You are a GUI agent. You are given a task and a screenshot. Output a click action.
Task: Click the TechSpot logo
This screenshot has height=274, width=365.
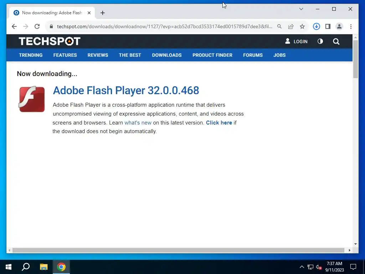click(x=50, y=41)
